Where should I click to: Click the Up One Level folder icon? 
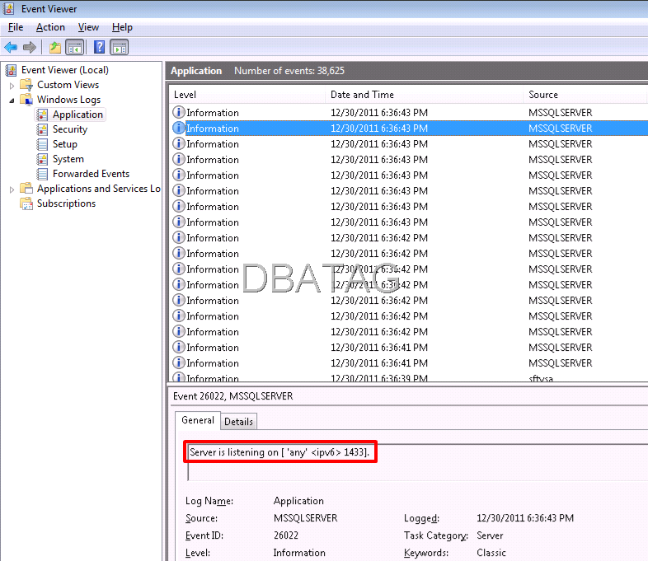tap(55, 47)
